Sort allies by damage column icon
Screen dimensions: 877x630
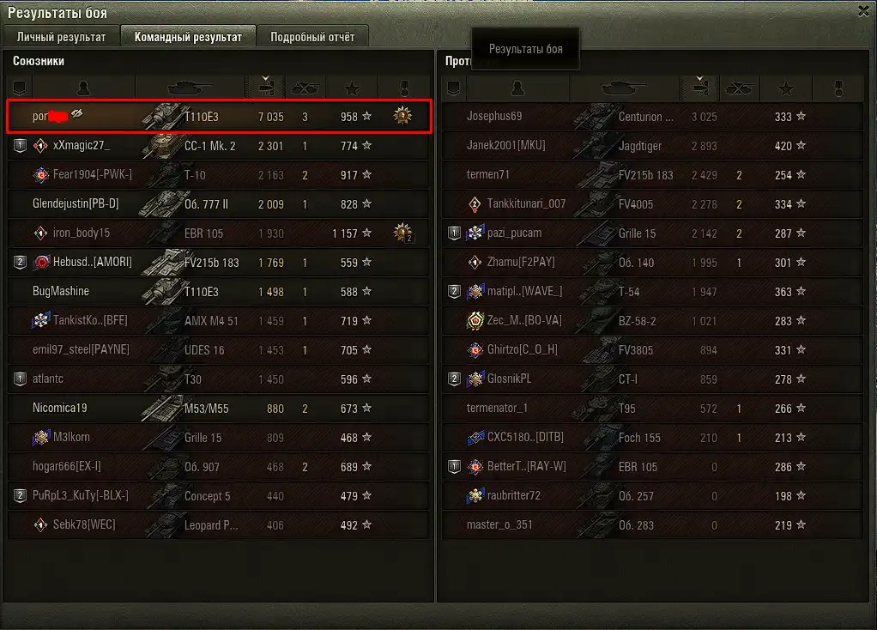(265, 88)
